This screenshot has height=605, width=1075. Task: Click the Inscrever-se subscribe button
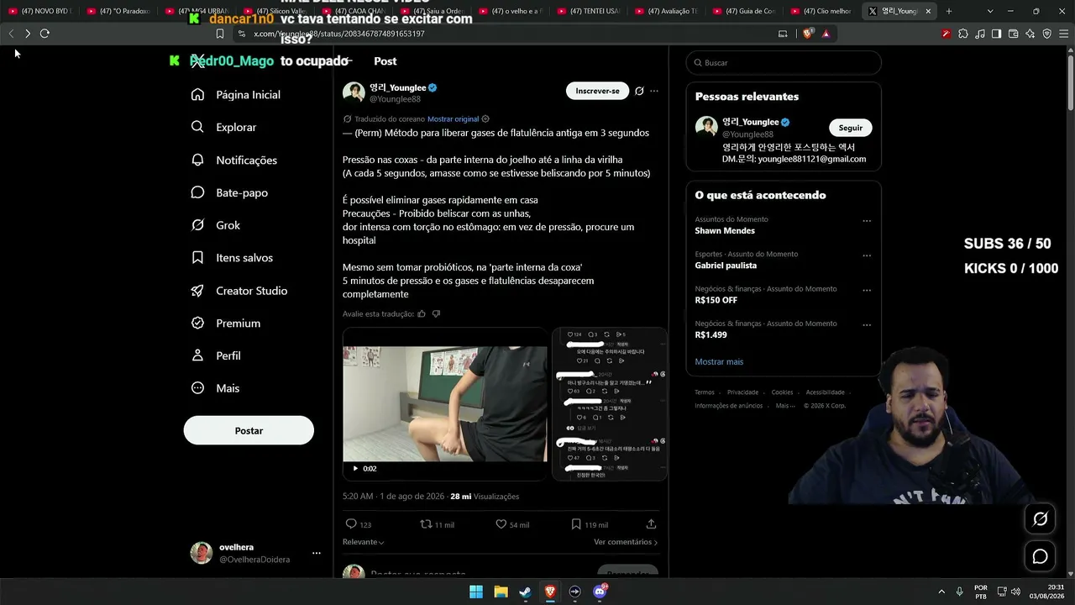(x=597, y=91)
